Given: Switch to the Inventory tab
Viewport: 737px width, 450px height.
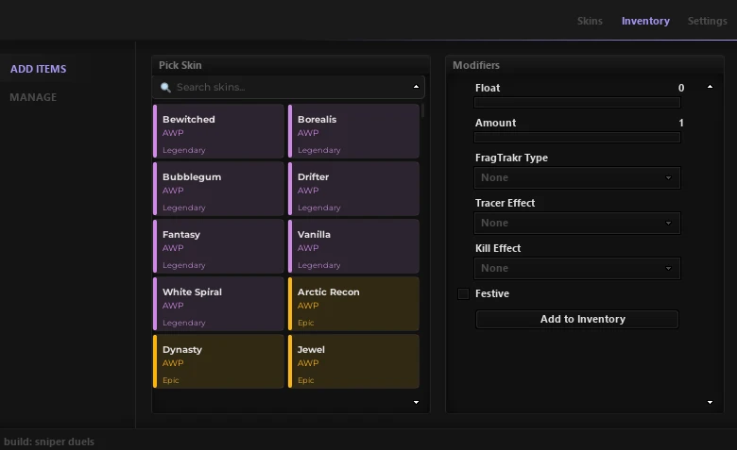Looking at the screenshot, I should point(645,21).
